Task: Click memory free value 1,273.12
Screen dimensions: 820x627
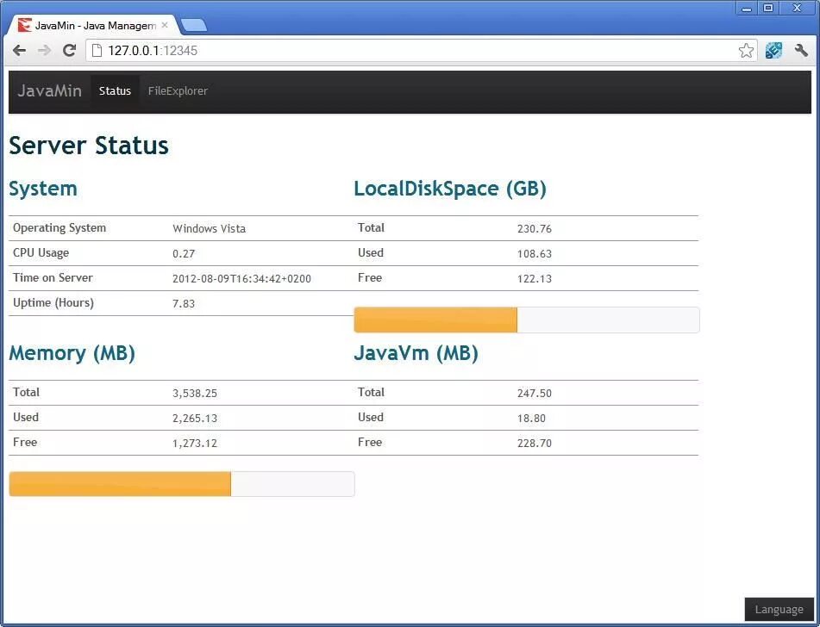Action: pyautogui.click(x=195, y=444)
